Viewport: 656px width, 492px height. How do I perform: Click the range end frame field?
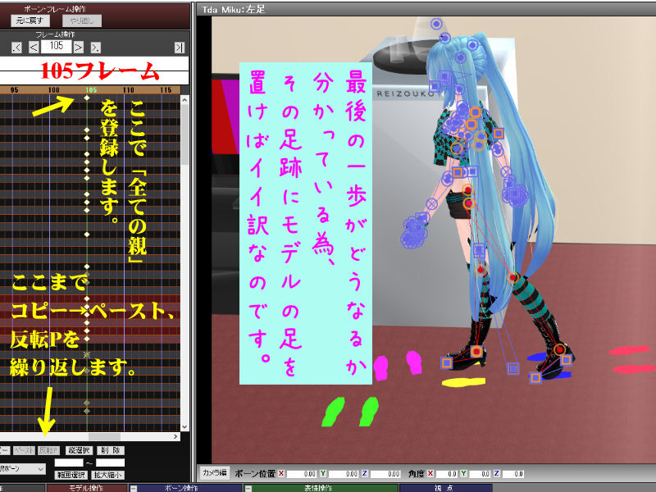coord(110,462)
